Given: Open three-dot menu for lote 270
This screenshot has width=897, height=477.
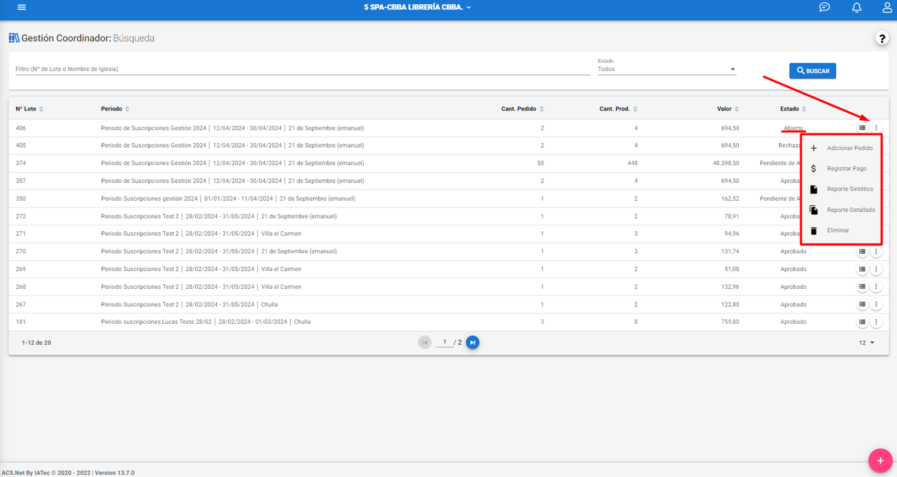Looking at the screenshot, I should coord(876,252).
